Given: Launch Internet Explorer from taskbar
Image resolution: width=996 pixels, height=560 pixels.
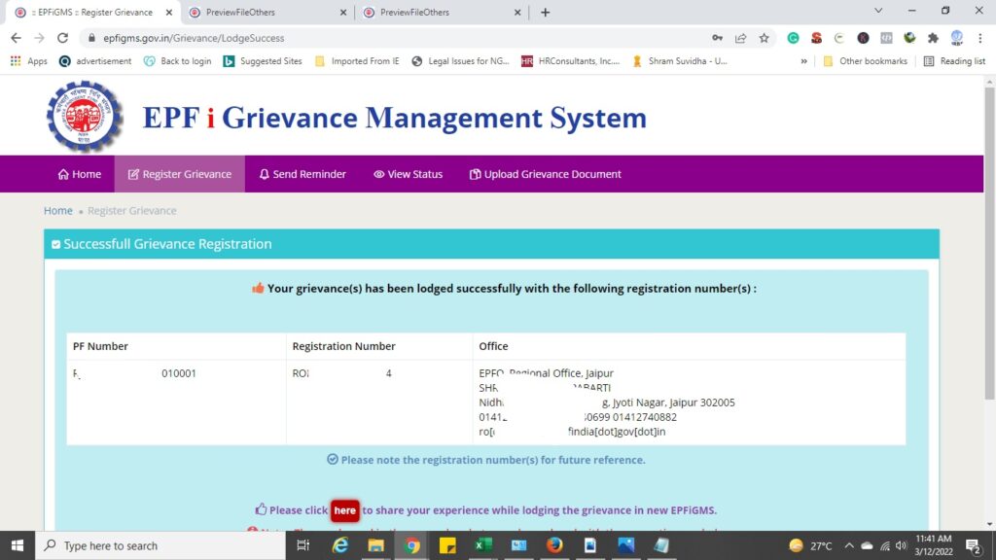Looking at the screenshot, I should coord(339,545).
